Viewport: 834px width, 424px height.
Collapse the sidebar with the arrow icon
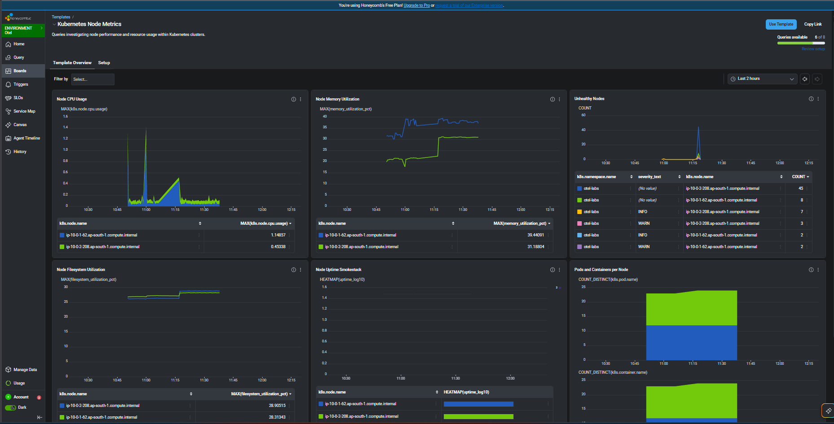click(x=40, y=417)
